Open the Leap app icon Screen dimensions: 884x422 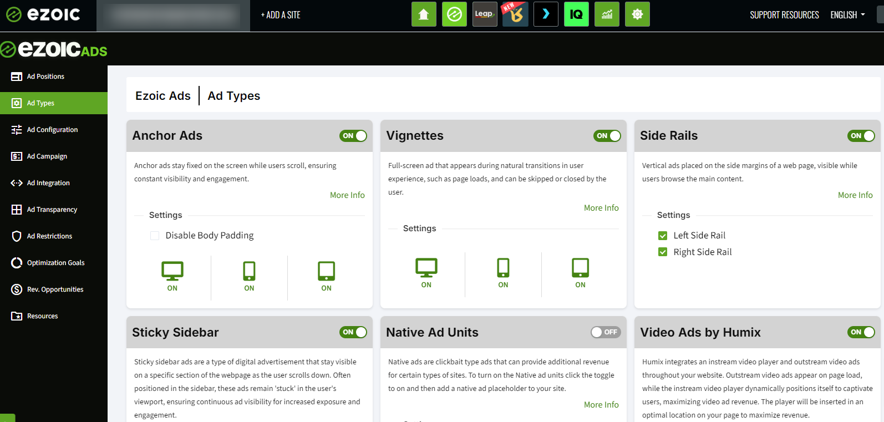[485, 14]
